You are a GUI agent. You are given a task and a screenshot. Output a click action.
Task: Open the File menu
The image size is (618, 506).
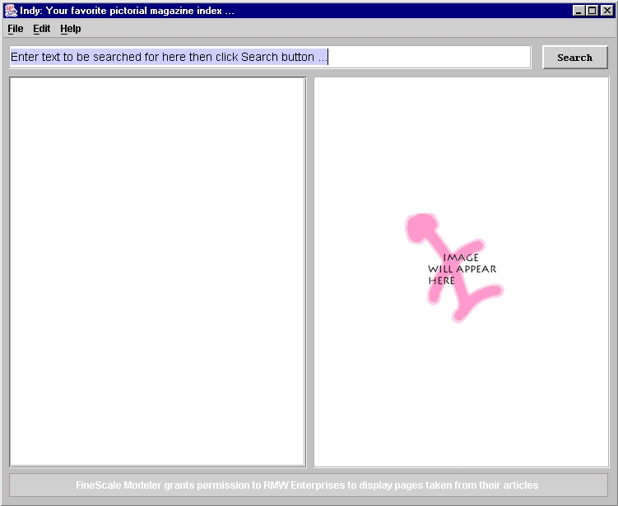pos(16,29)
